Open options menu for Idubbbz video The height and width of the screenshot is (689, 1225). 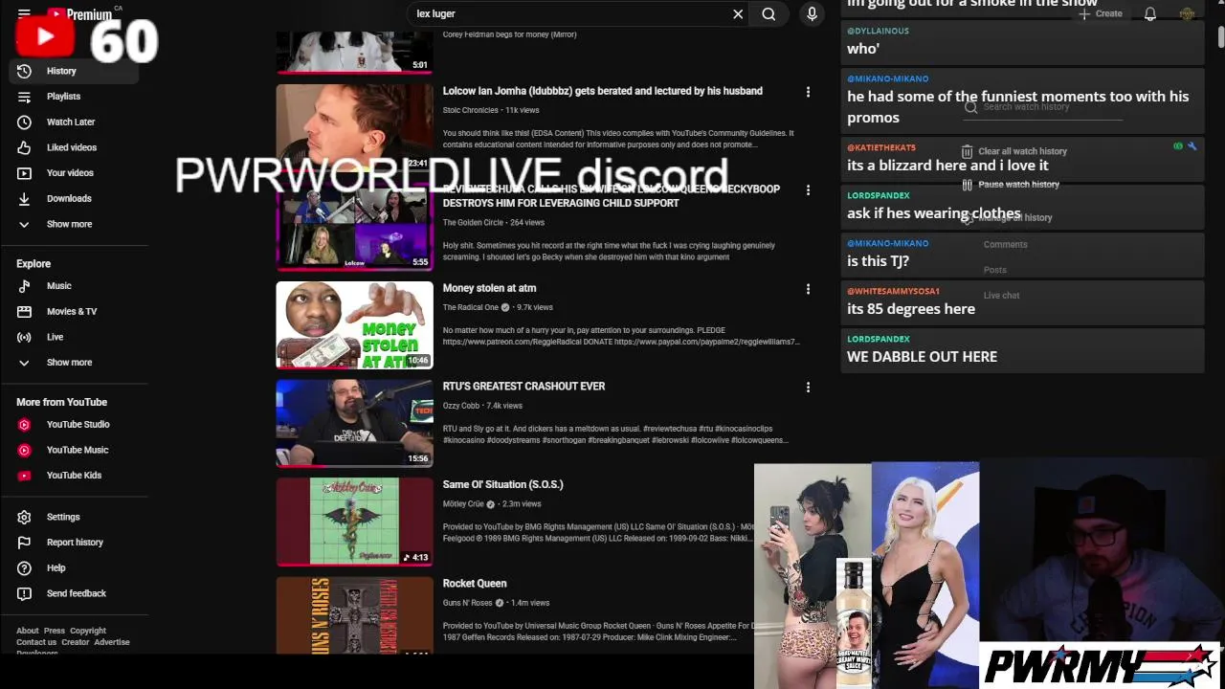point(808,92)
